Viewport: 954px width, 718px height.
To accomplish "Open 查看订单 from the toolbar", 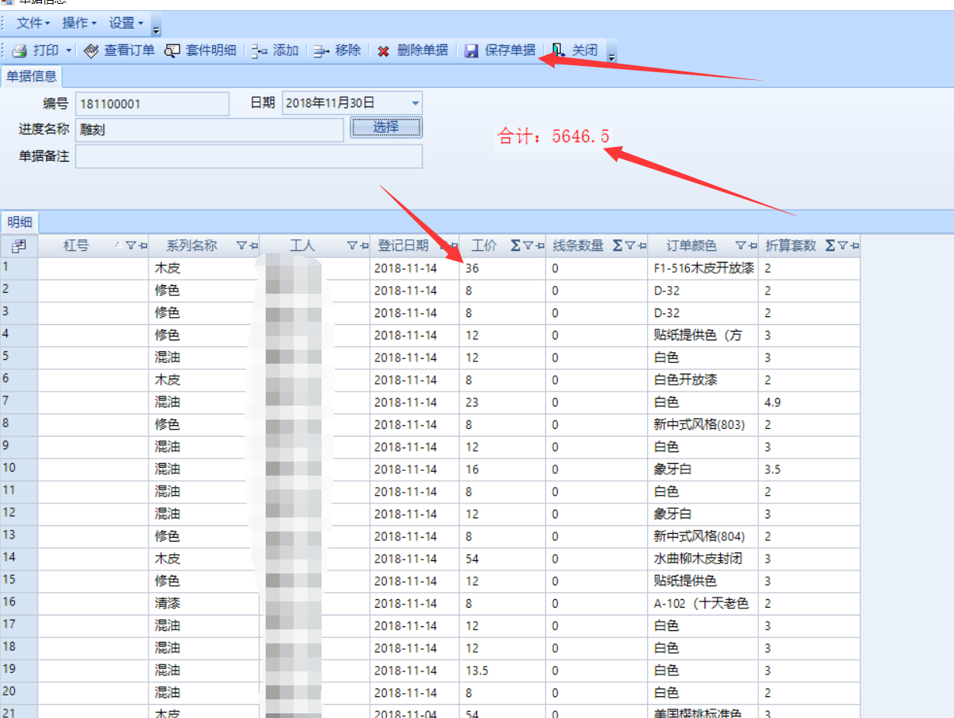I will (x=119, y=51).
